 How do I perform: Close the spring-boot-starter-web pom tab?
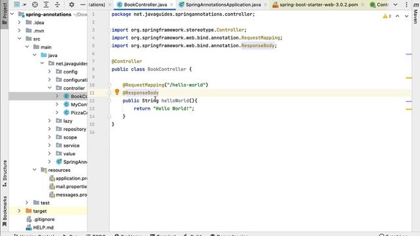362,5
